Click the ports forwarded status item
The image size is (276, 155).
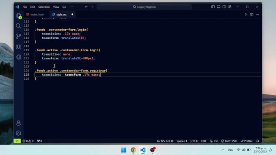pyautogui.click(x=40, y=141)
